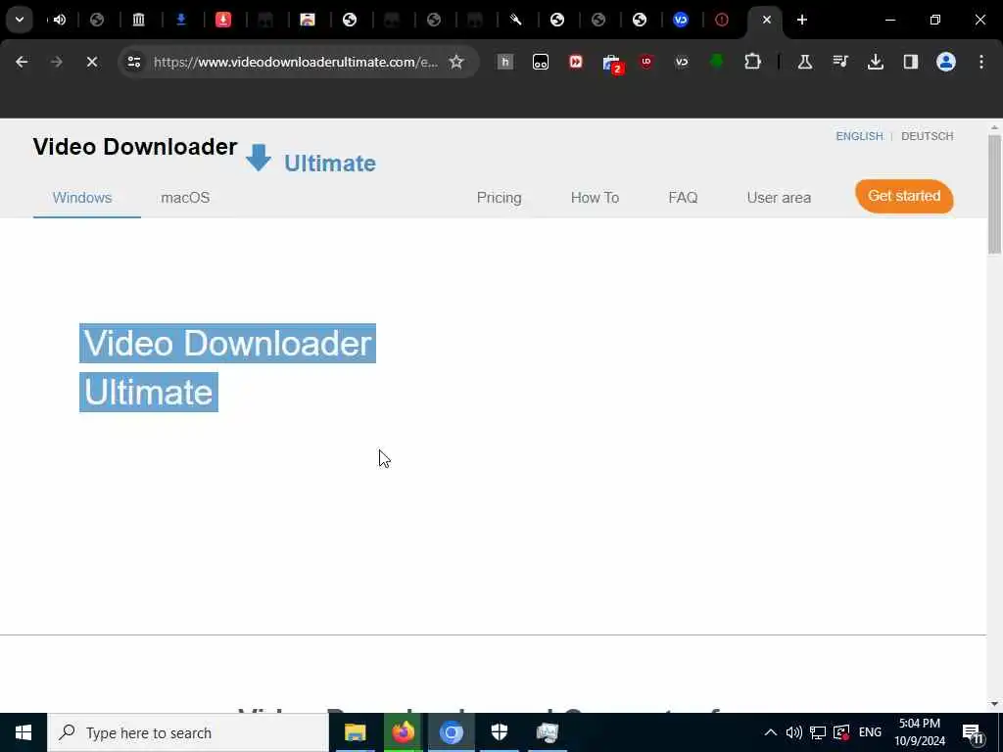Click the highlighted 'Video Downloader' heading text
This screenshot has width=1003, height=752.
[227, 344]
